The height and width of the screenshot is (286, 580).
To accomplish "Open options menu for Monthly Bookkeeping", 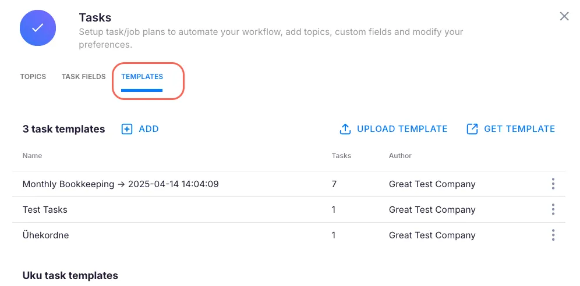I will [x=553, y=184].
